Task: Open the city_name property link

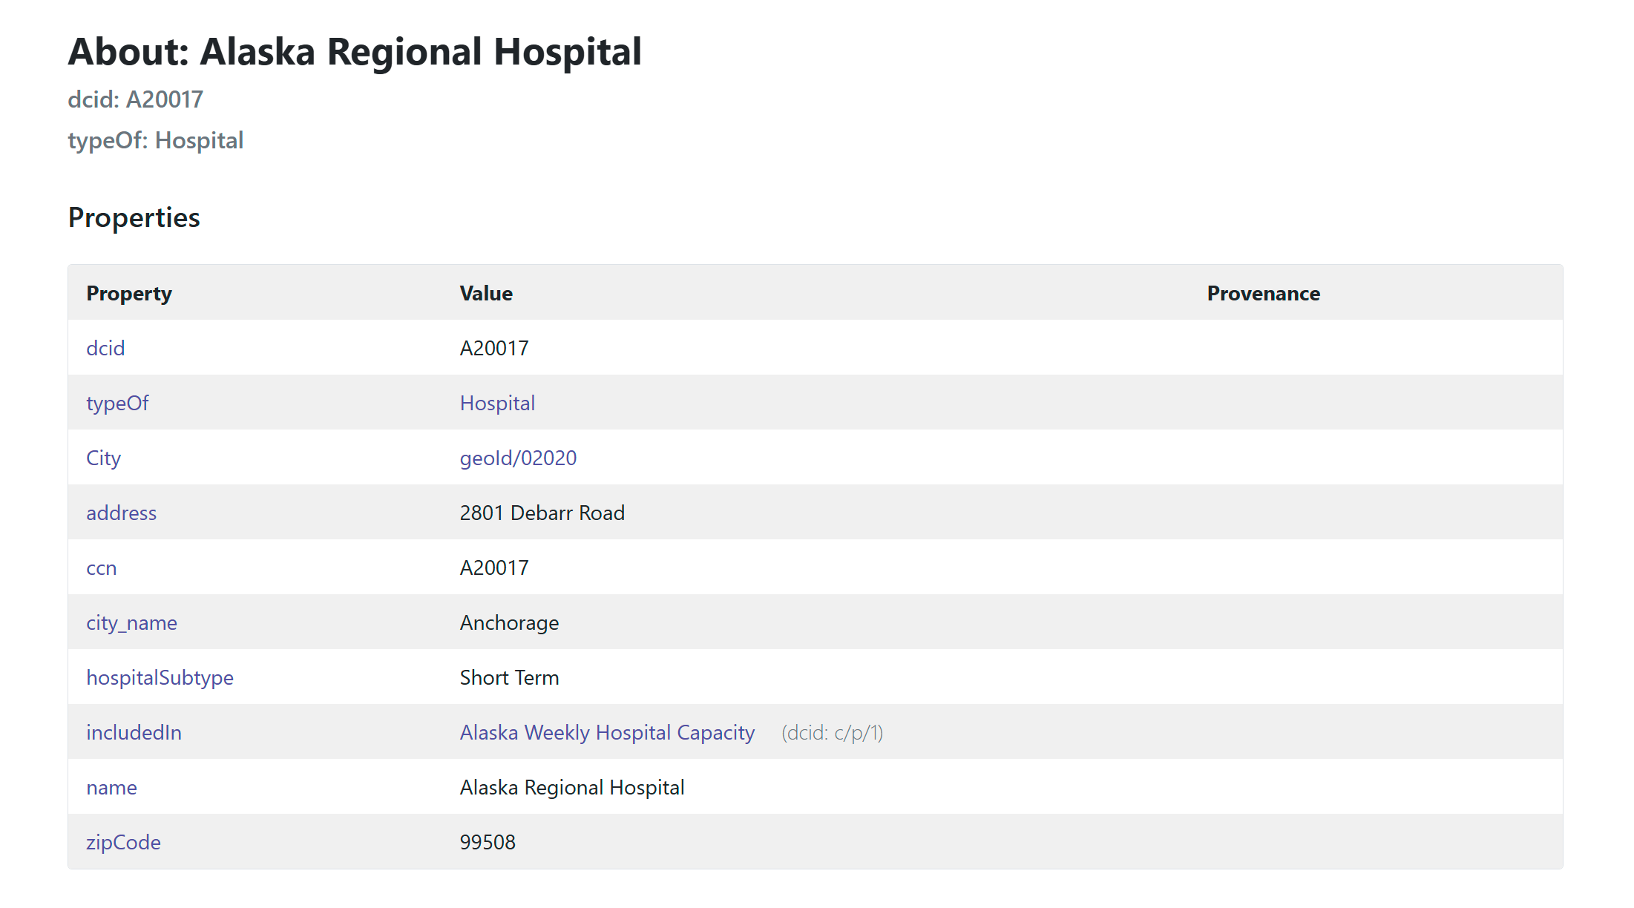Action: tap(131, 623)
